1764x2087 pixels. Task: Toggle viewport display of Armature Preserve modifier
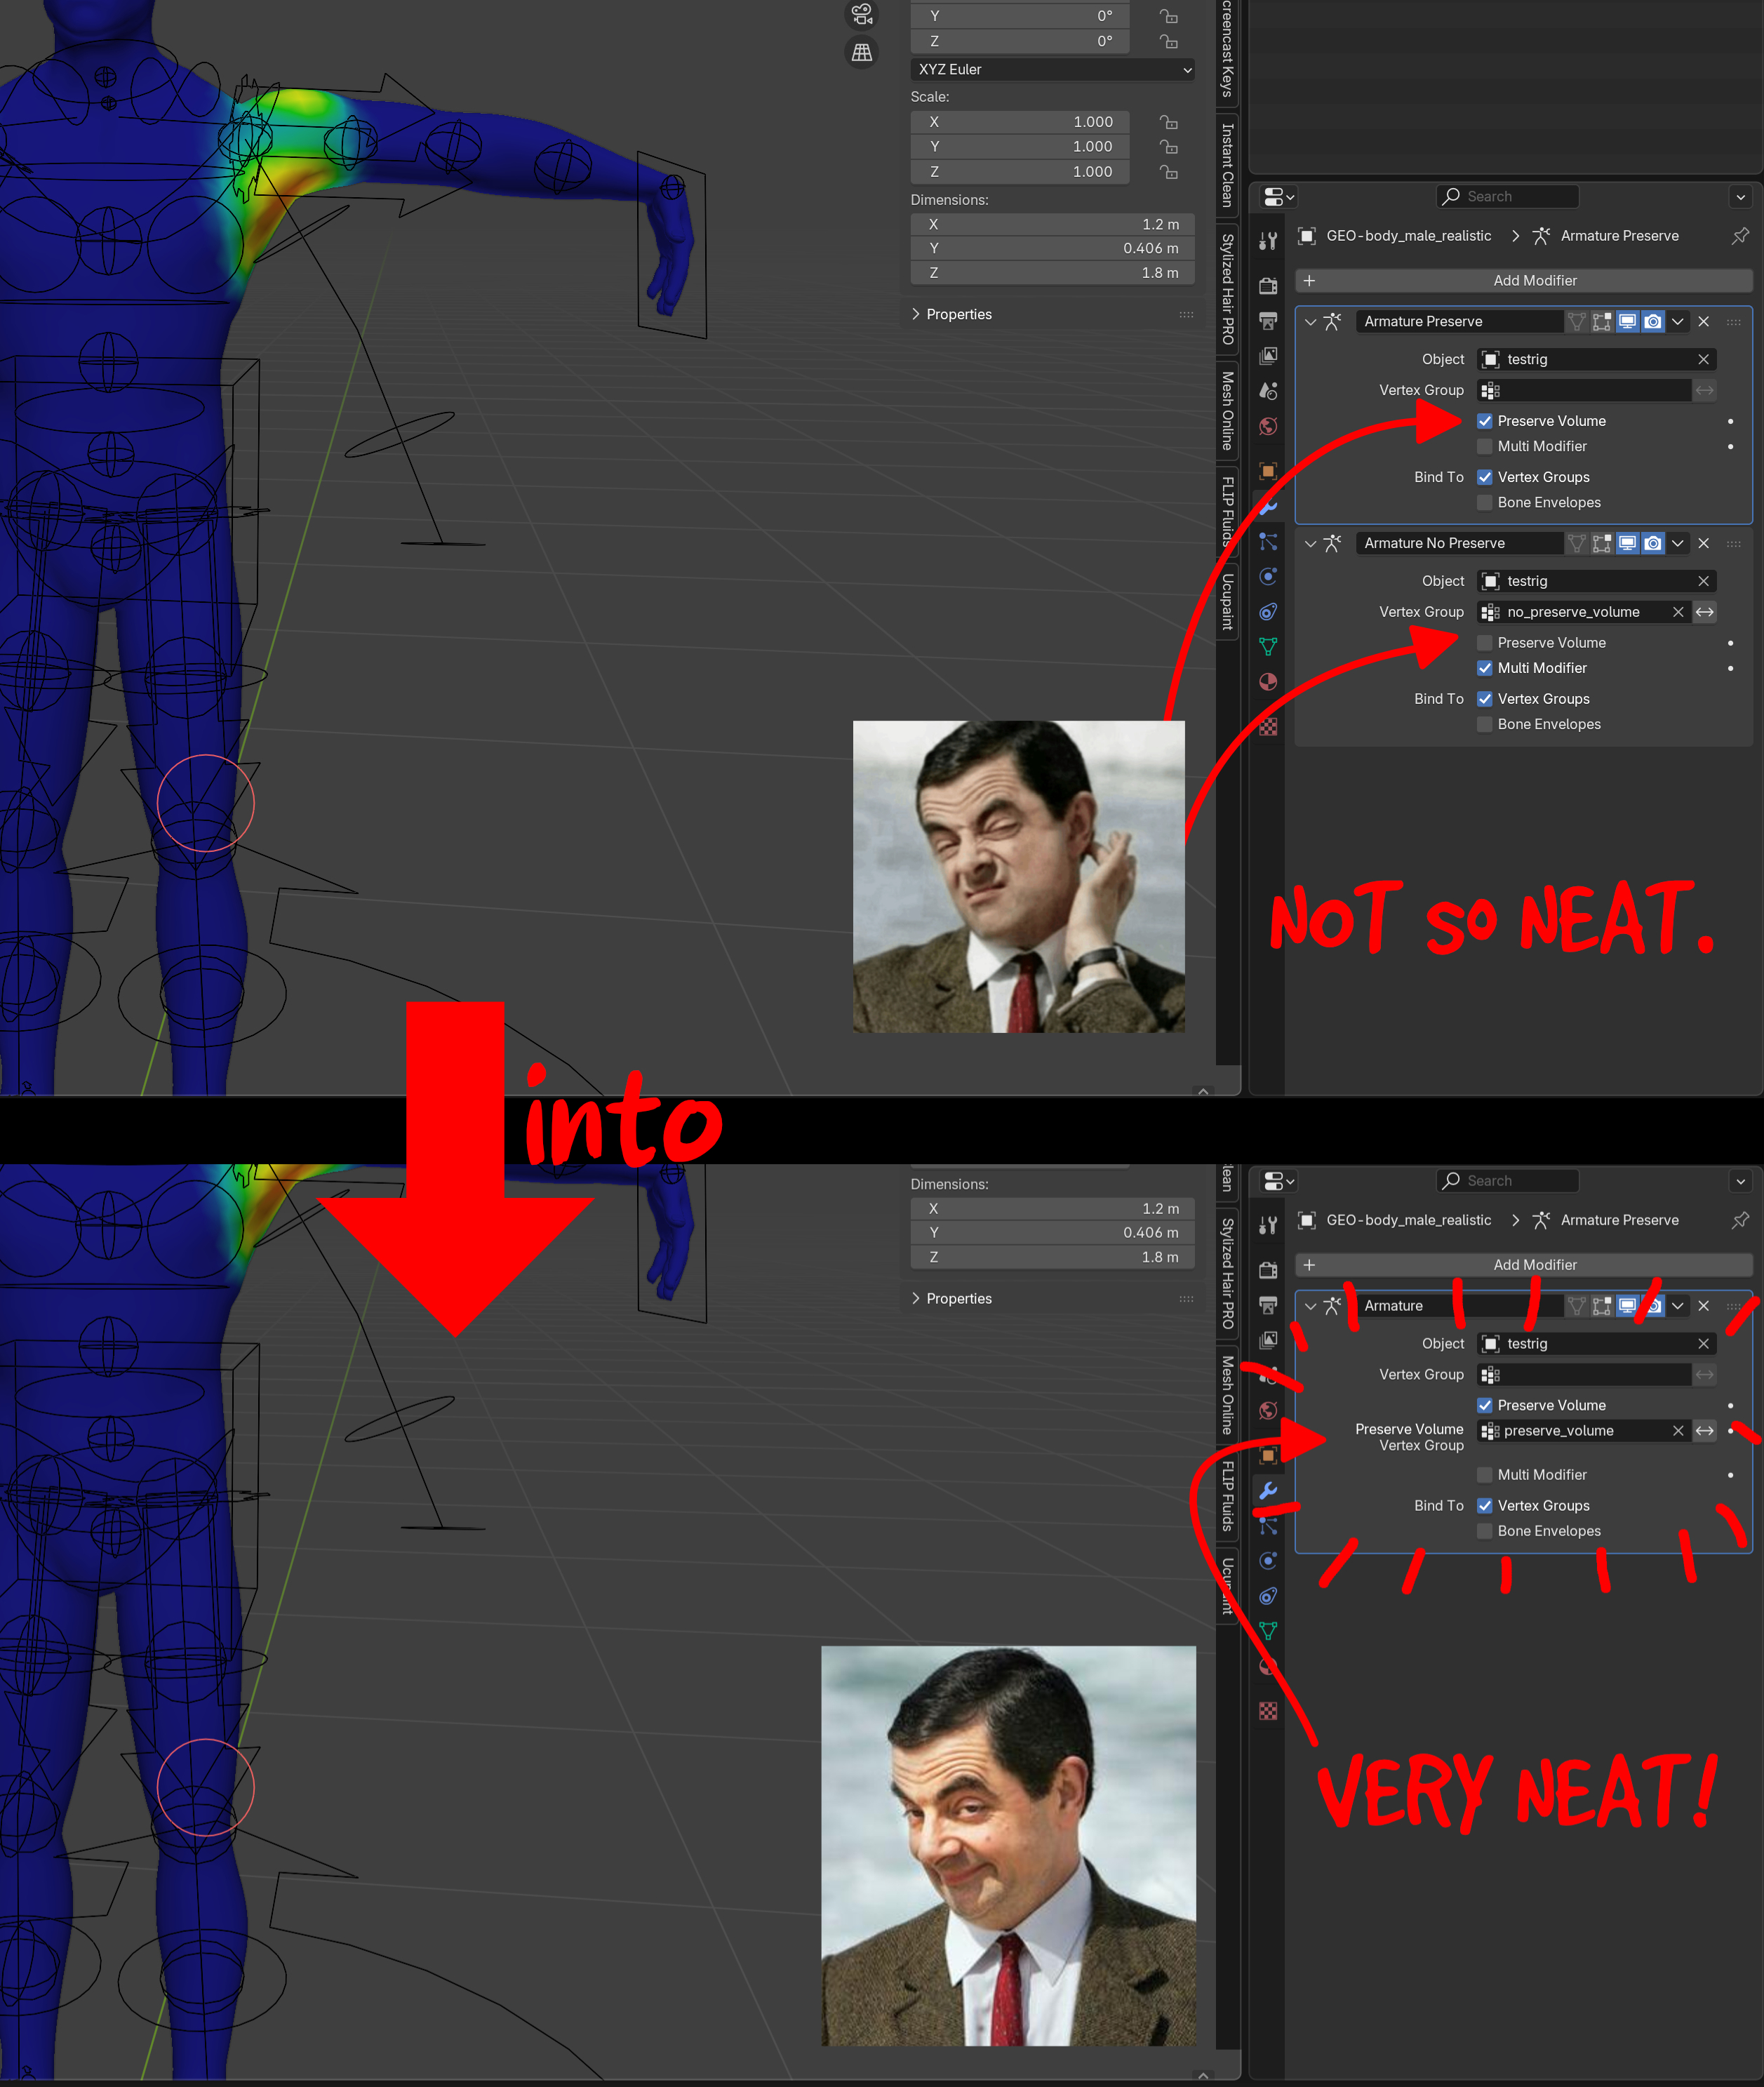pyautogui.click(x=1627, y=321)
